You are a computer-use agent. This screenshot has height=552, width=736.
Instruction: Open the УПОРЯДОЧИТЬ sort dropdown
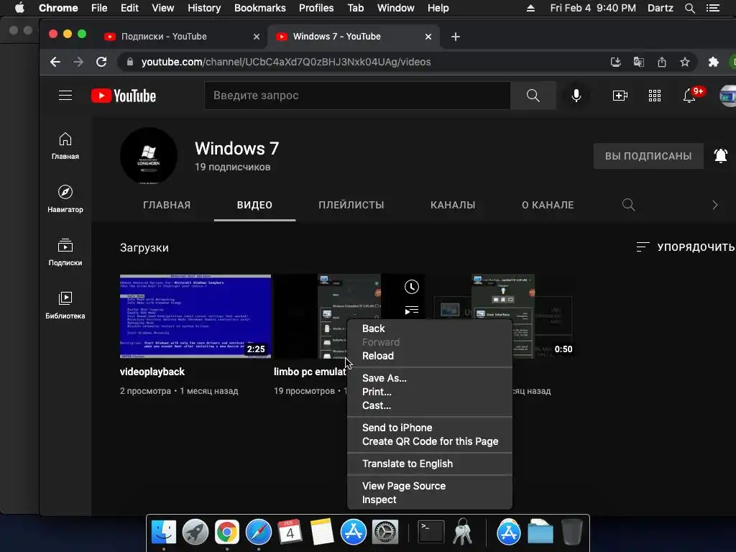pos(685,247)
